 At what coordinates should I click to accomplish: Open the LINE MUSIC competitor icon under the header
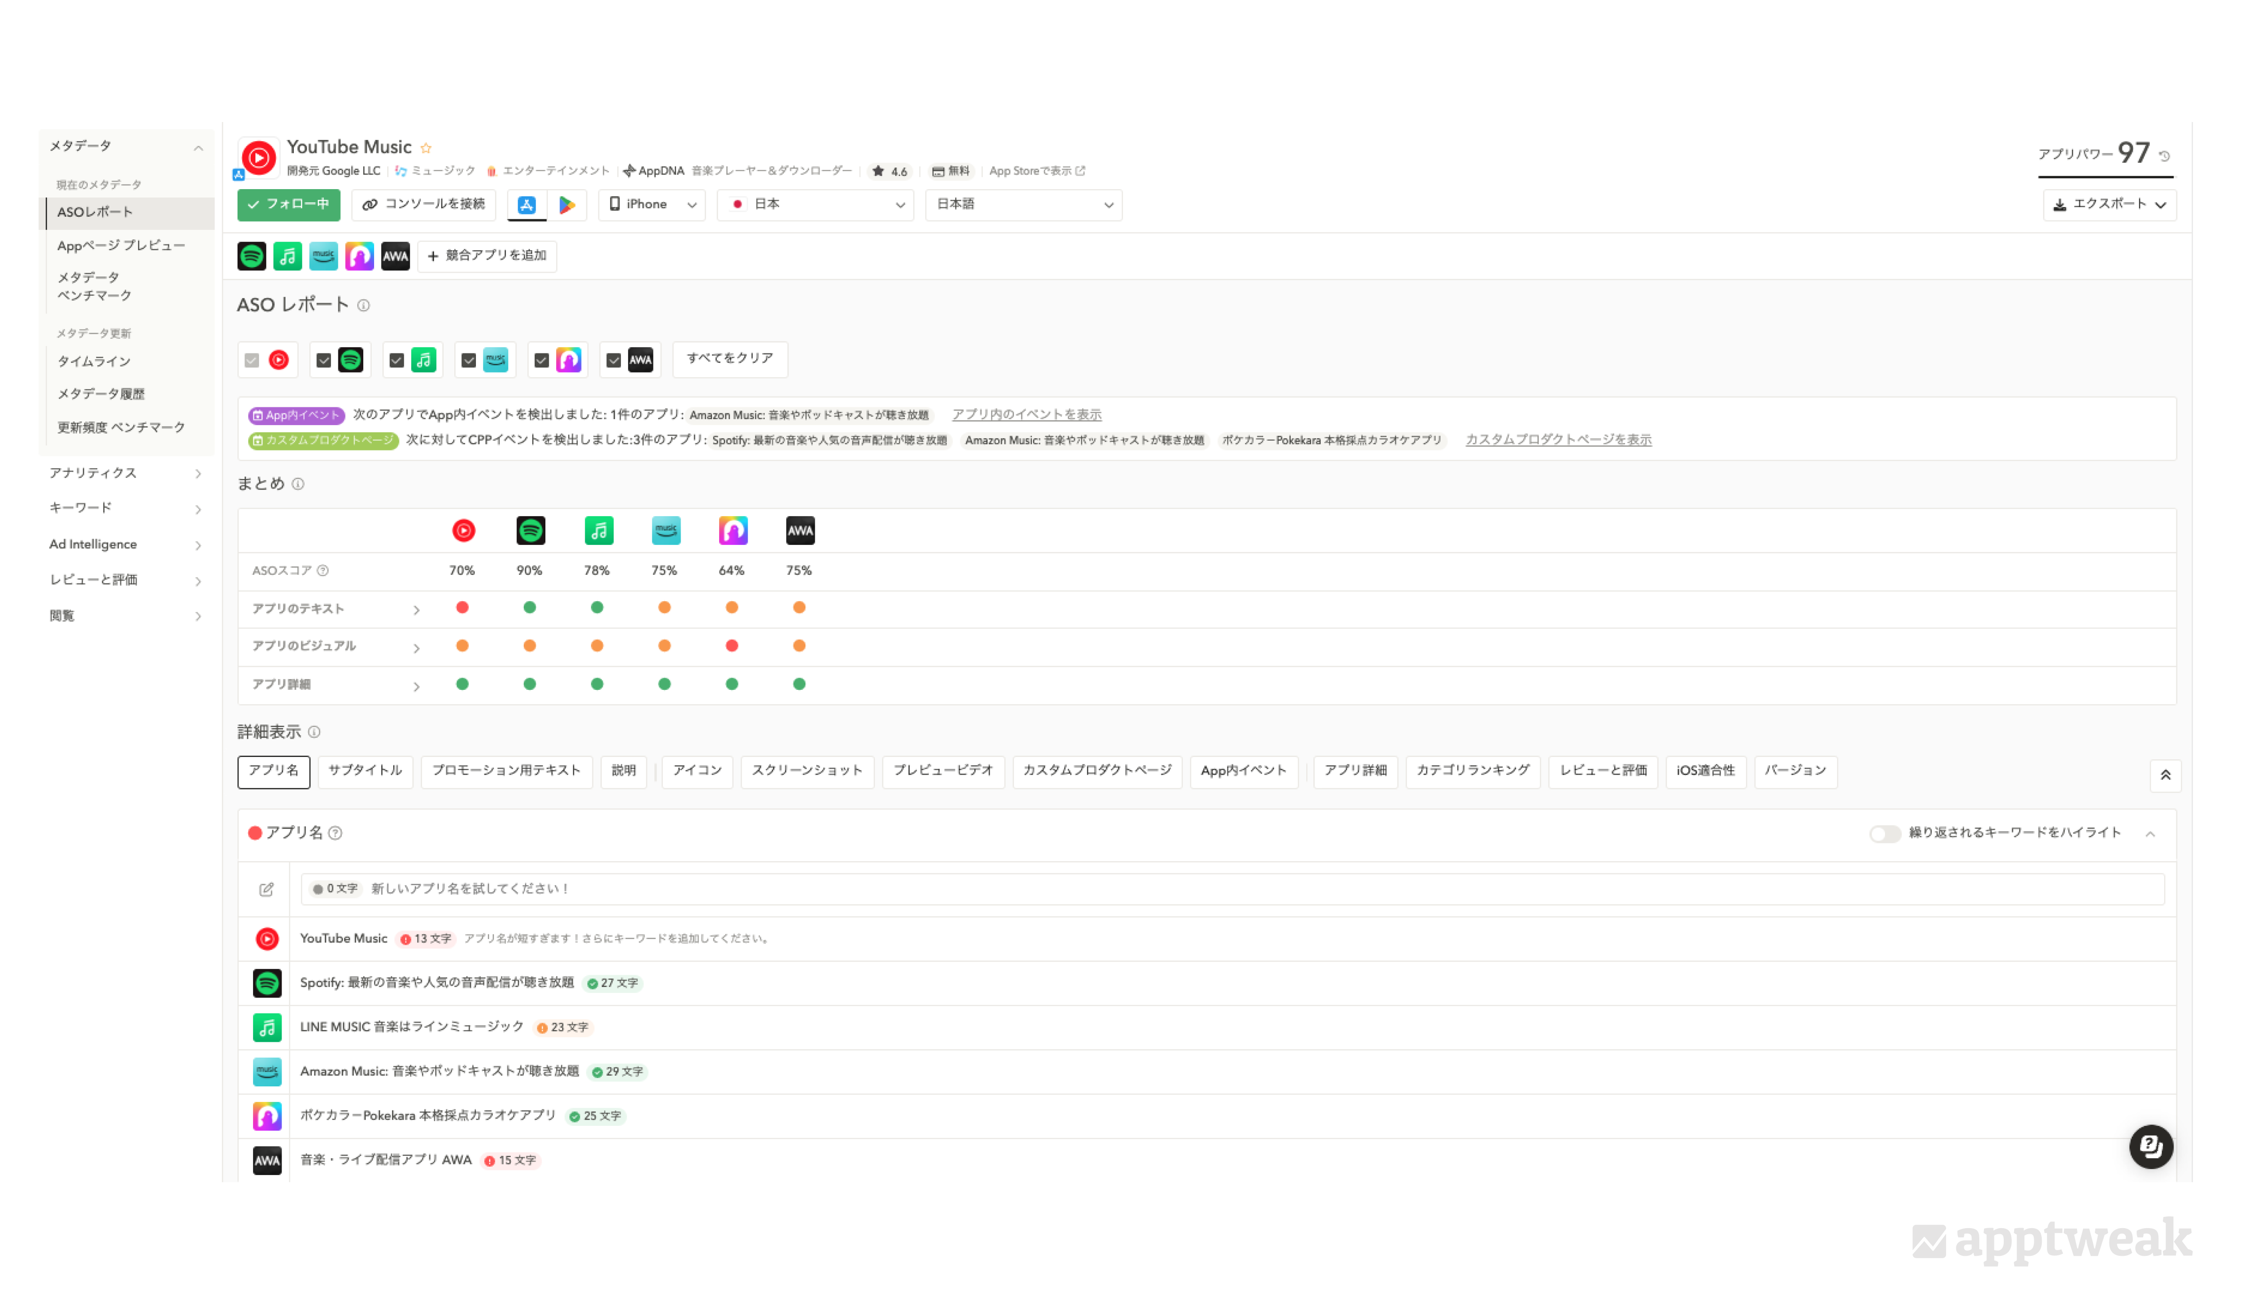pyautogui.click(x=287, y=257)
